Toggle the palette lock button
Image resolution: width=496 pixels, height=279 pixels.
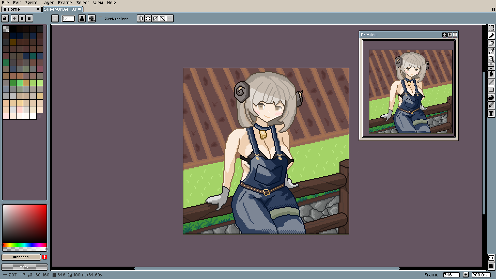(5, 18)
